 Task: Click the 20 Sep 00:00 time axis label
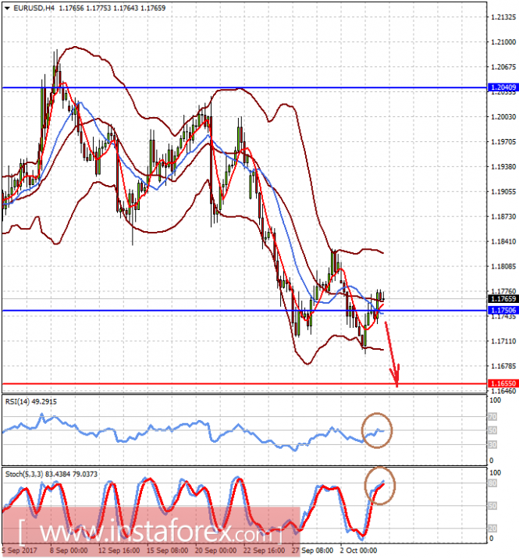point(215,550)
